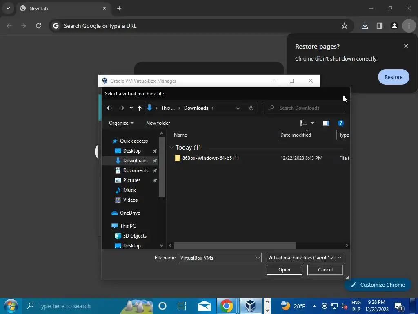Select OneDrive in navigation pane
The height and width of the screenshot is (314, 418).
[x=130, y=213]
